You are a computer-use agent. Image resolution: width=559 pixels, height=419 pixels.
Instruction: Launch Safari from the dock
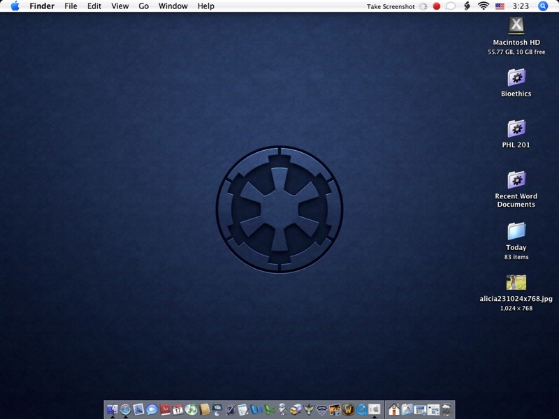click(x=125, y=410)
